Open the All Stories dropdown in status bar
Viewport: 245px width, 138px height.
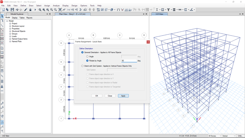215,136
